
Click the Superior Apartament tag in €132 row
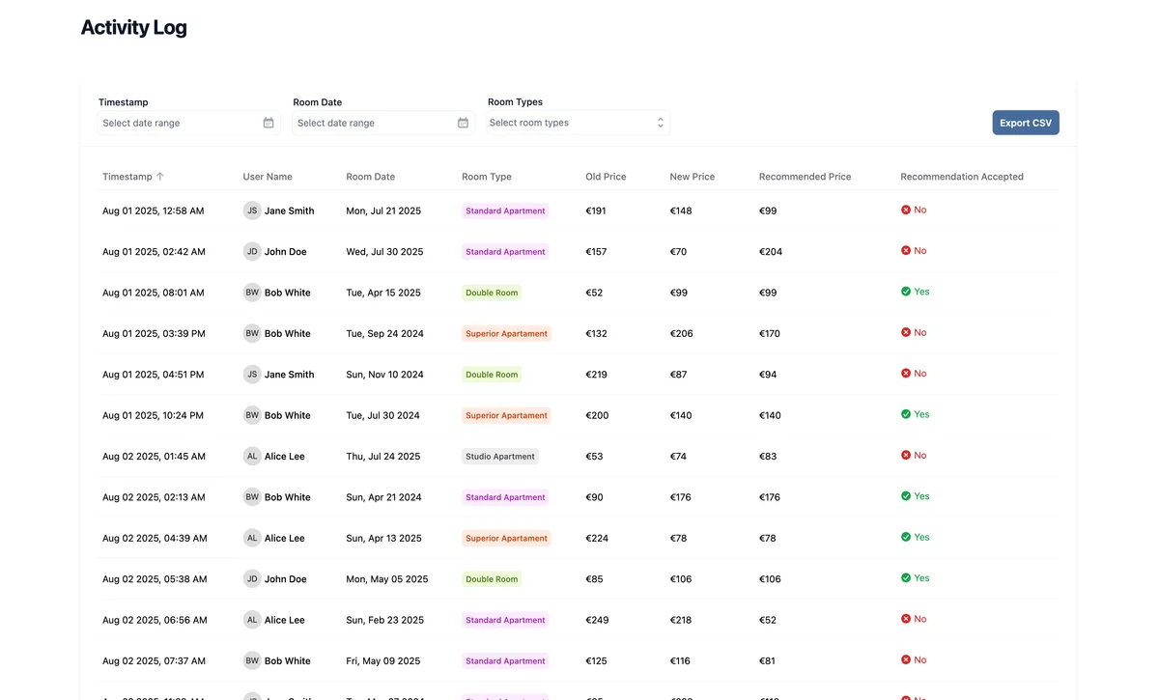click(506, 333)
